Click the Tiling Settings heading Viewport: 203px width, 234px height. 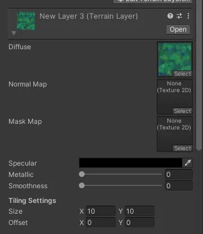click(x=32, y=201)
